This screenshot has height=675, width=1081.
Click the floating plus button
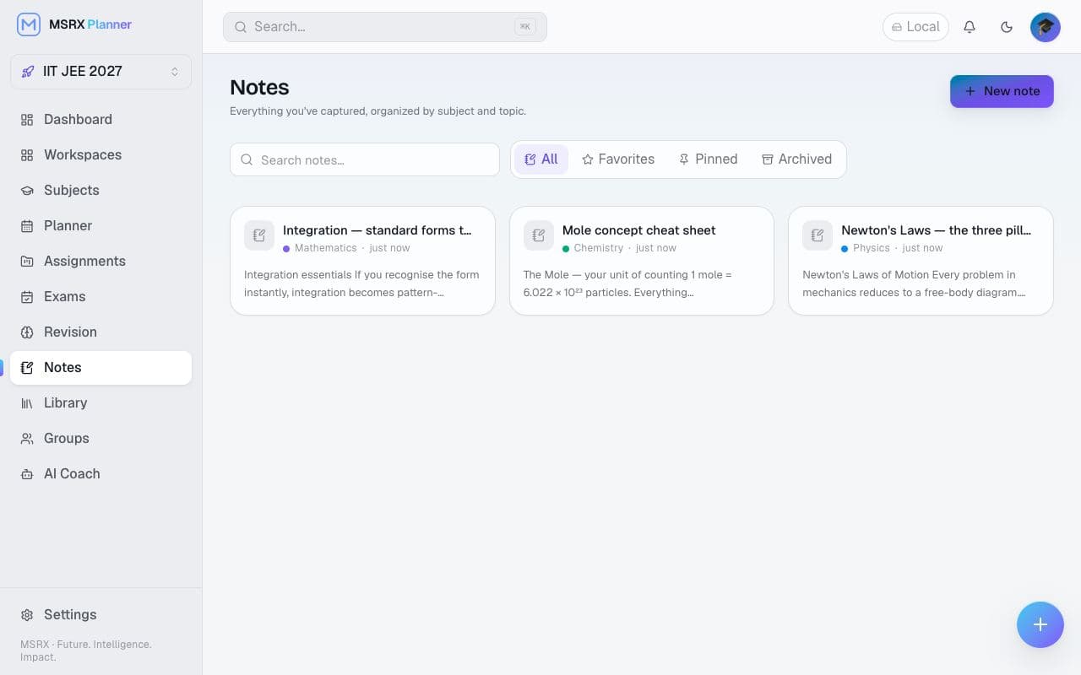[1040, 624]
